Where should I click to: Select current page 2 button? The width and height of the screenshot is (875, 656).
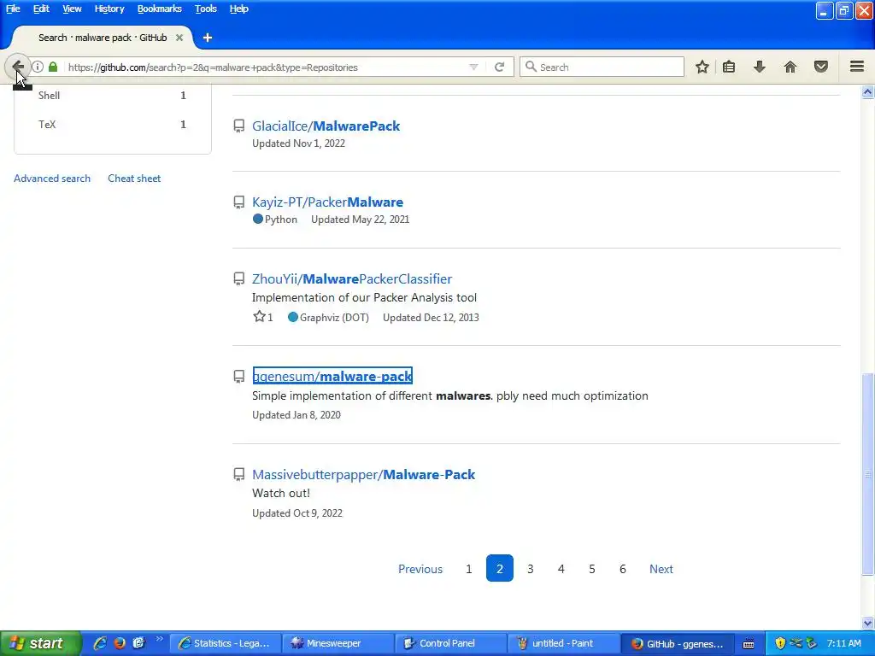(499, 568)
